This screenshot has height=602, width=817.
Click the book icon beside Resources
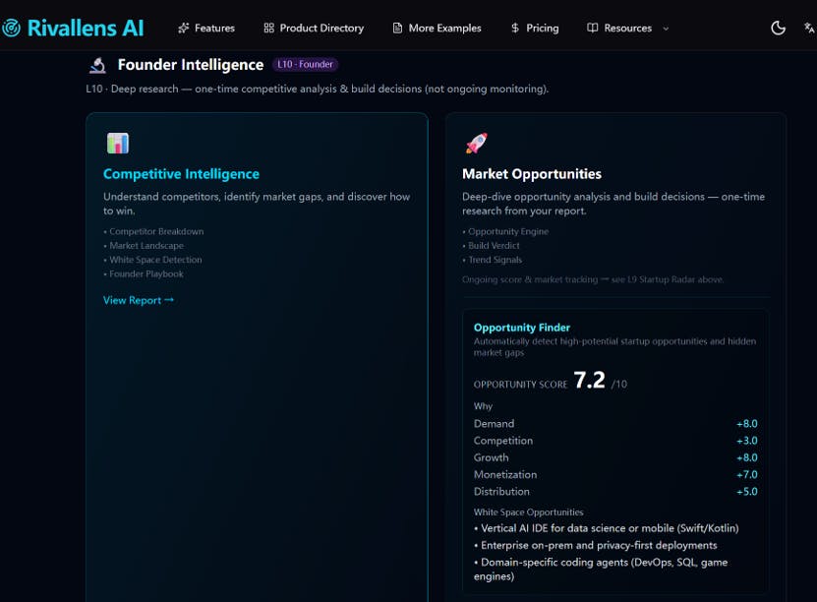593,29
